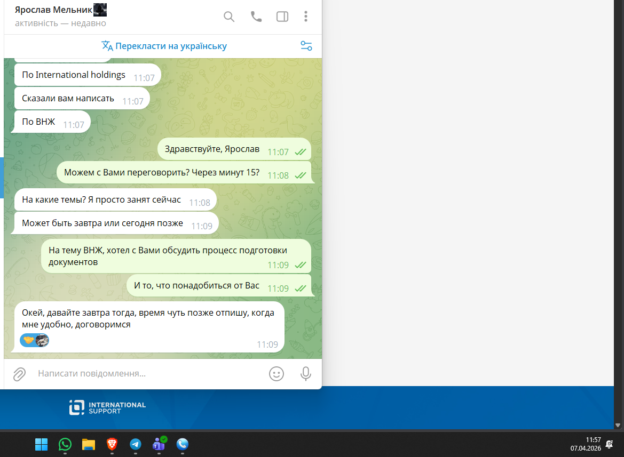Click the page scrollbar down arrow
Screen dimensions: 624x457
point(618,425)
